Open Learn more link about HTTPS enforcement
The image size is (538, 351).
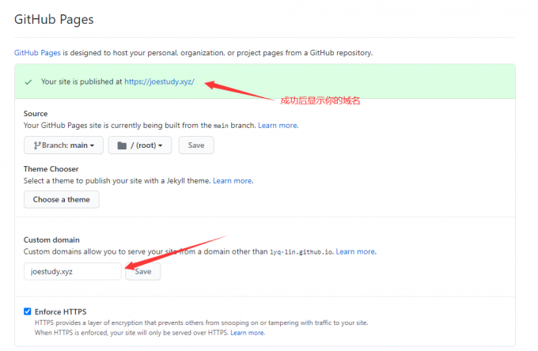[248, 333]
